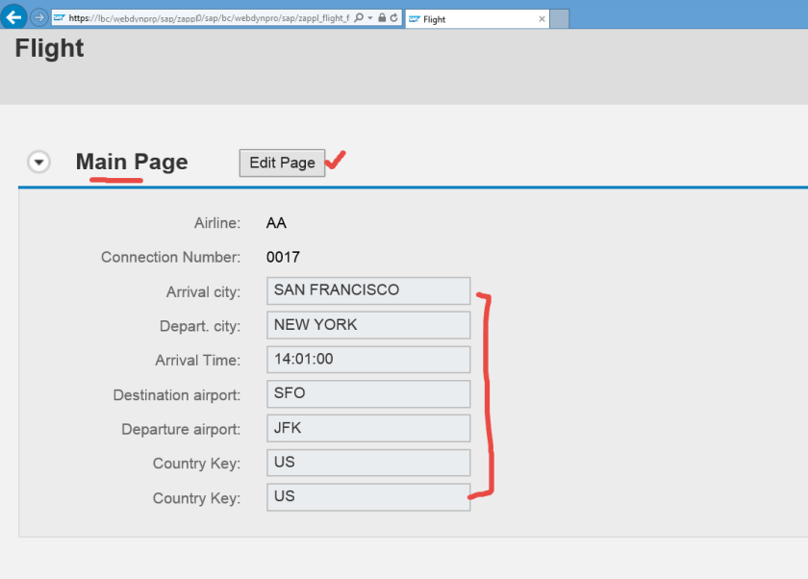Click the browser forward arrow

(x=38, y=17)
